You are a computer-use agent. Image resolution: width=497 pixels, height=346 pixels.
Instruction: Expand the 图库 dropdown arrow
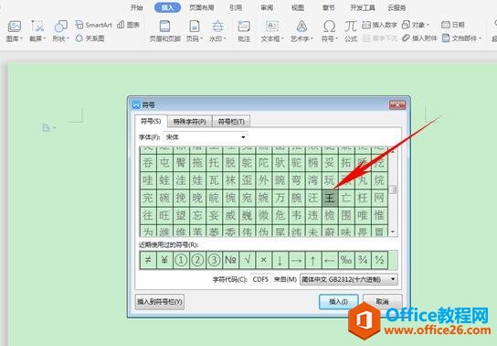(x=22, y=38)
